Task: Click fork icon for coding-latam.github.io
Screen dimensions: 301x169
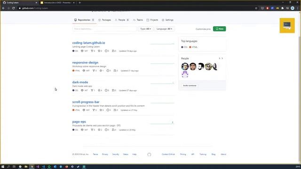Action: [x=92, y=51]
